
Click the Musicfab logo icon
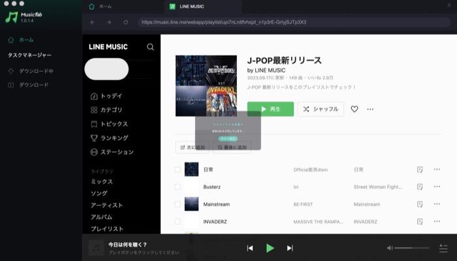(x=11, y=17)
